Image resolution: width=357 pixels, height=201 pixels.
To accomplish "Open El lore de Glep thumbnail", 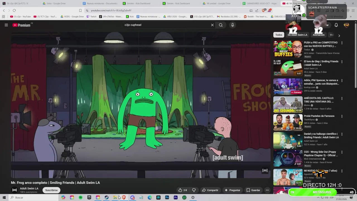I will pos(288,68).
